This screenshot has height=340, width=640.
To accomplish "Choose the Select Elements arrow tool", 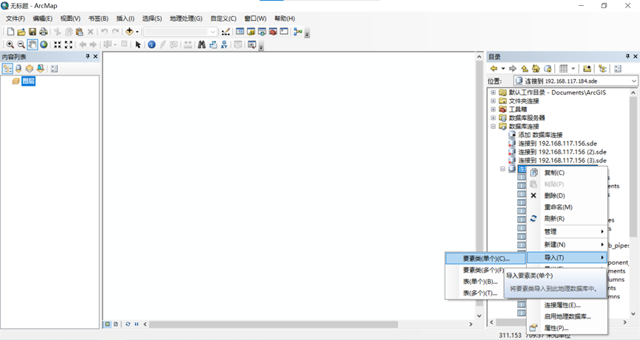I will [x=138, y=44].
